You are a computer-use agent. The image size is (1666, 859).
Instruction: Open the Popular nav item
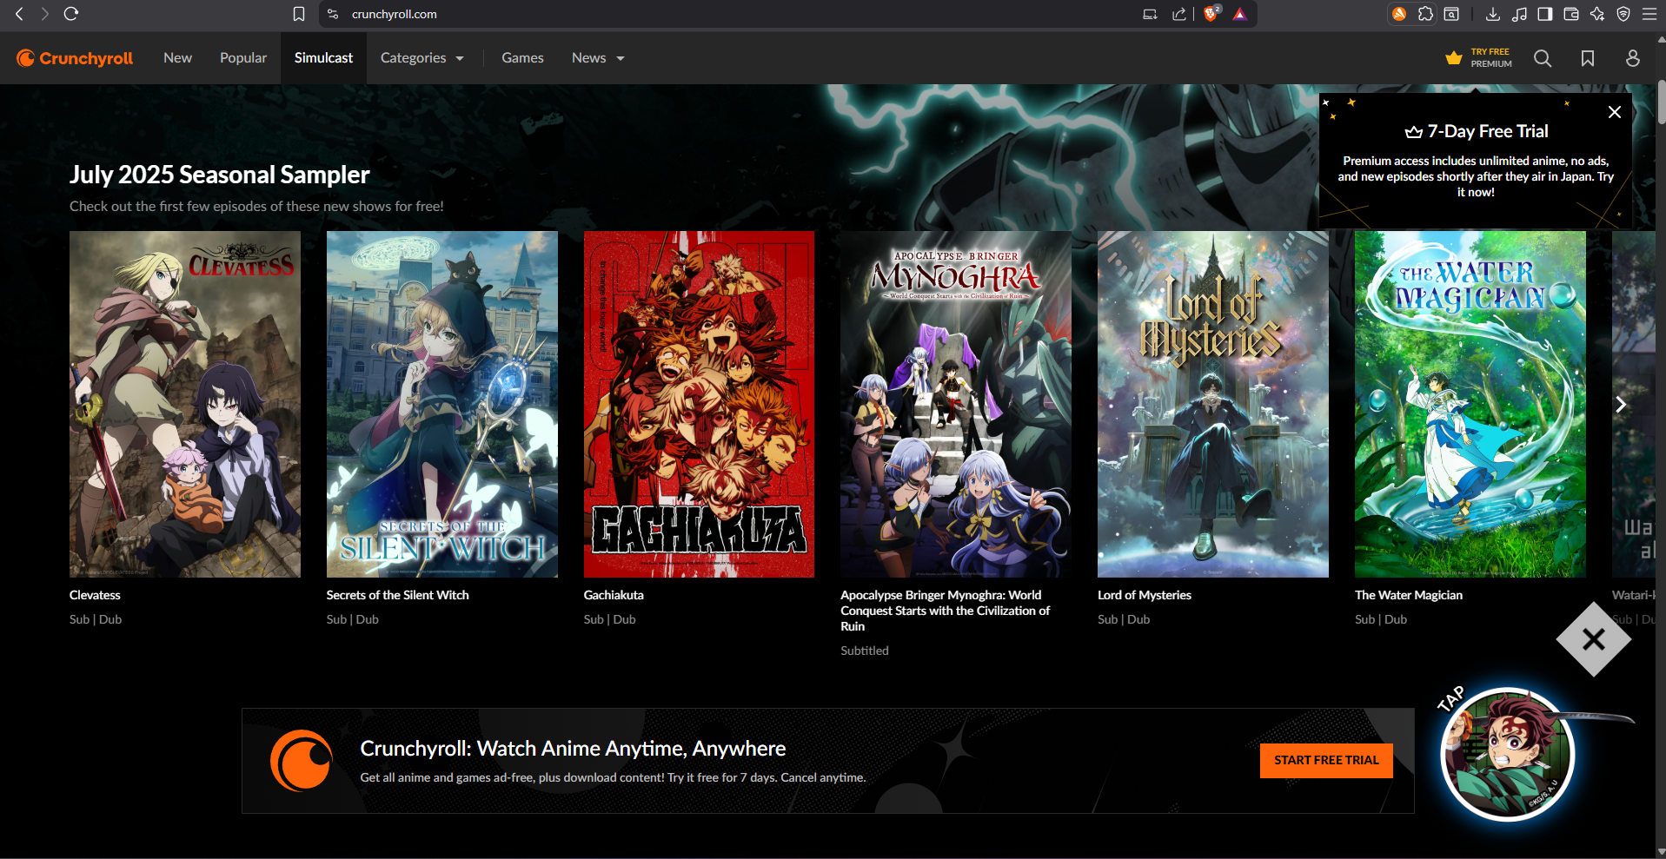(243, 58)
